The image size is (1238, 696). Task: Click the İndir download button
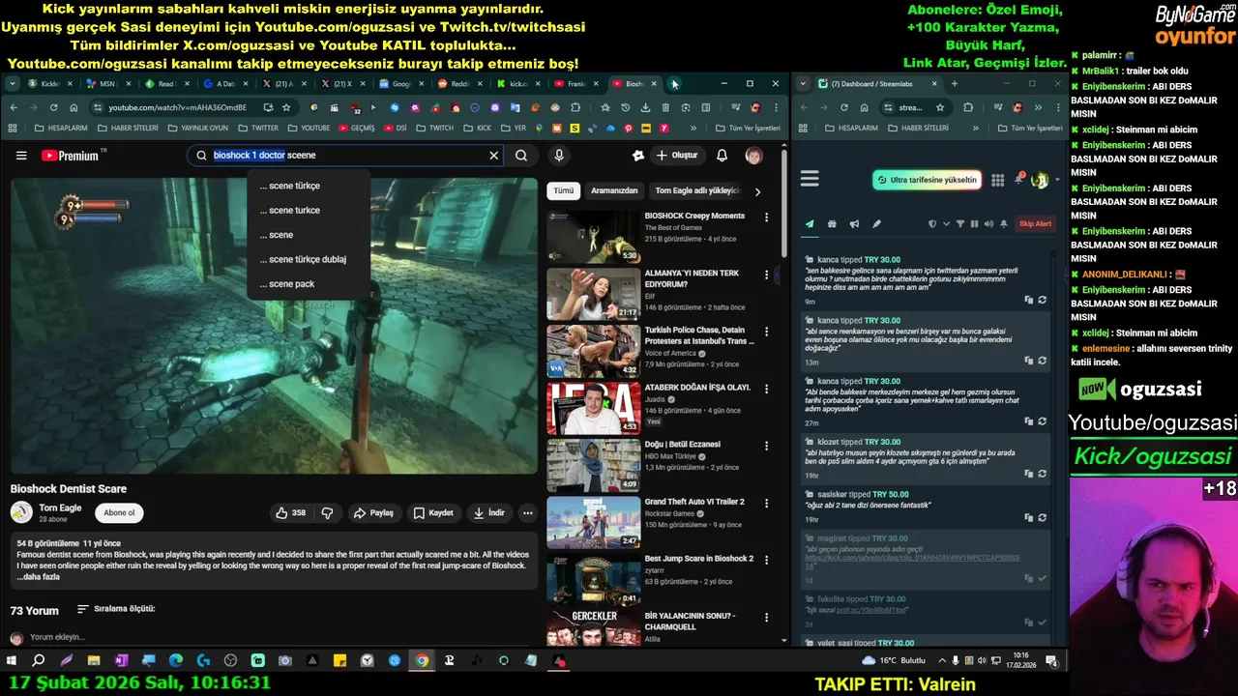488,513
